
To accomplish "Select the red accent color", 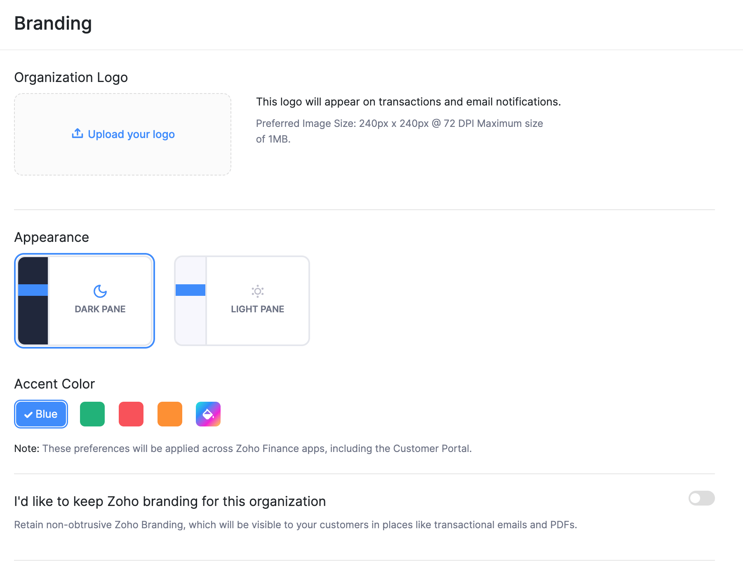I will (x=131, y=414).
